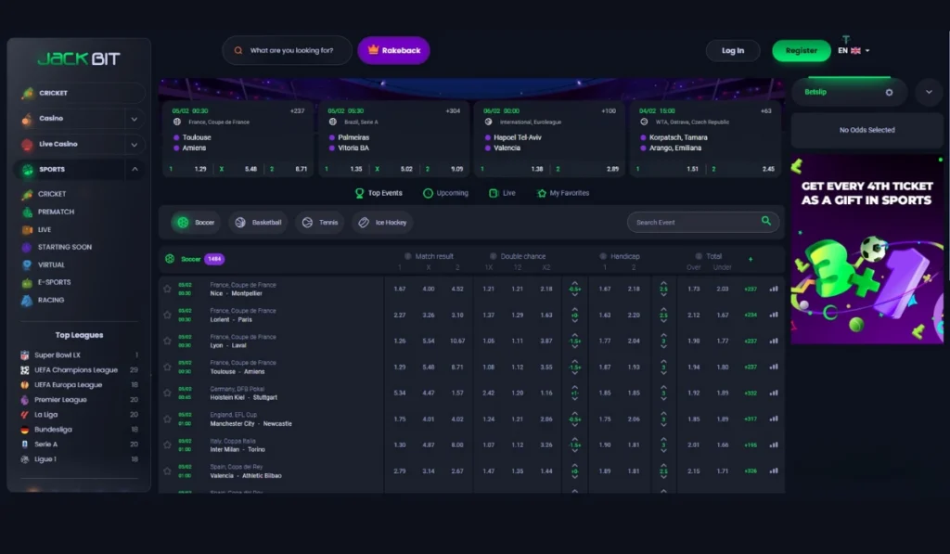Click the Rakeback button

coord(393,50)
